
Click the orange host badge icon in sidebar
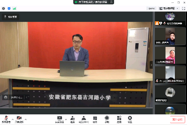click(x=157, y=23)
